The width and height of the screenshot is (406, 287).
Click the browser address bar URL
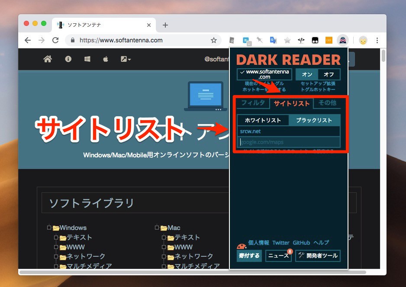[x=121, y=40]
